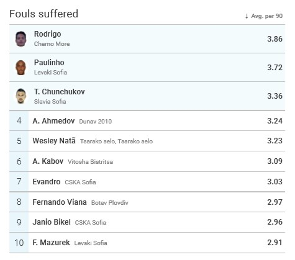Open Rodrigo player name link
This screenshot has height=260, width=295.
(x=47, y=34)
